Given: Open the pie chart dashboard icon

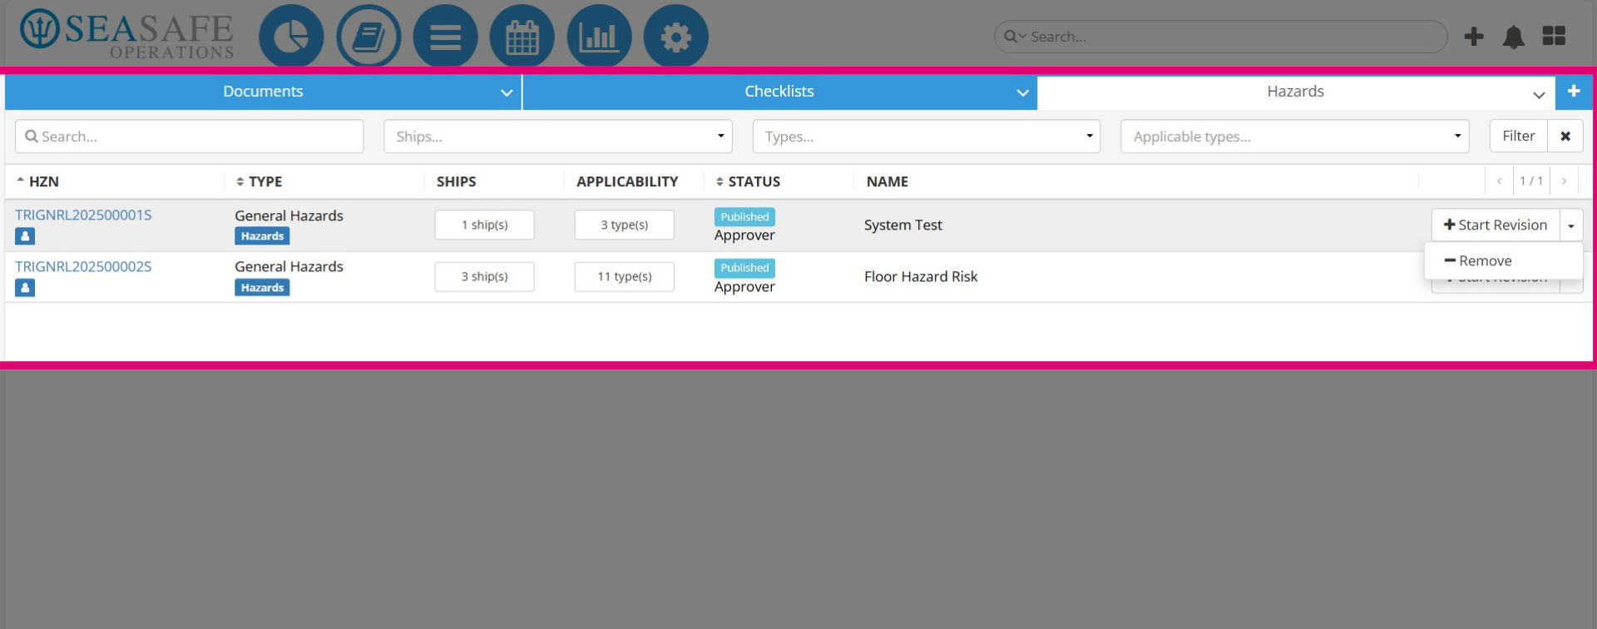Looking at the screenshot, I should [x=291, y=37].
